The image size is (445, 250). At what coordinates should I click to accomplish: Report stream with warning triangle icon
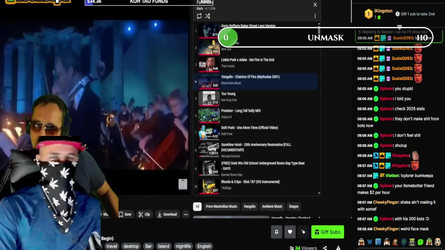(x=338, y=248)
